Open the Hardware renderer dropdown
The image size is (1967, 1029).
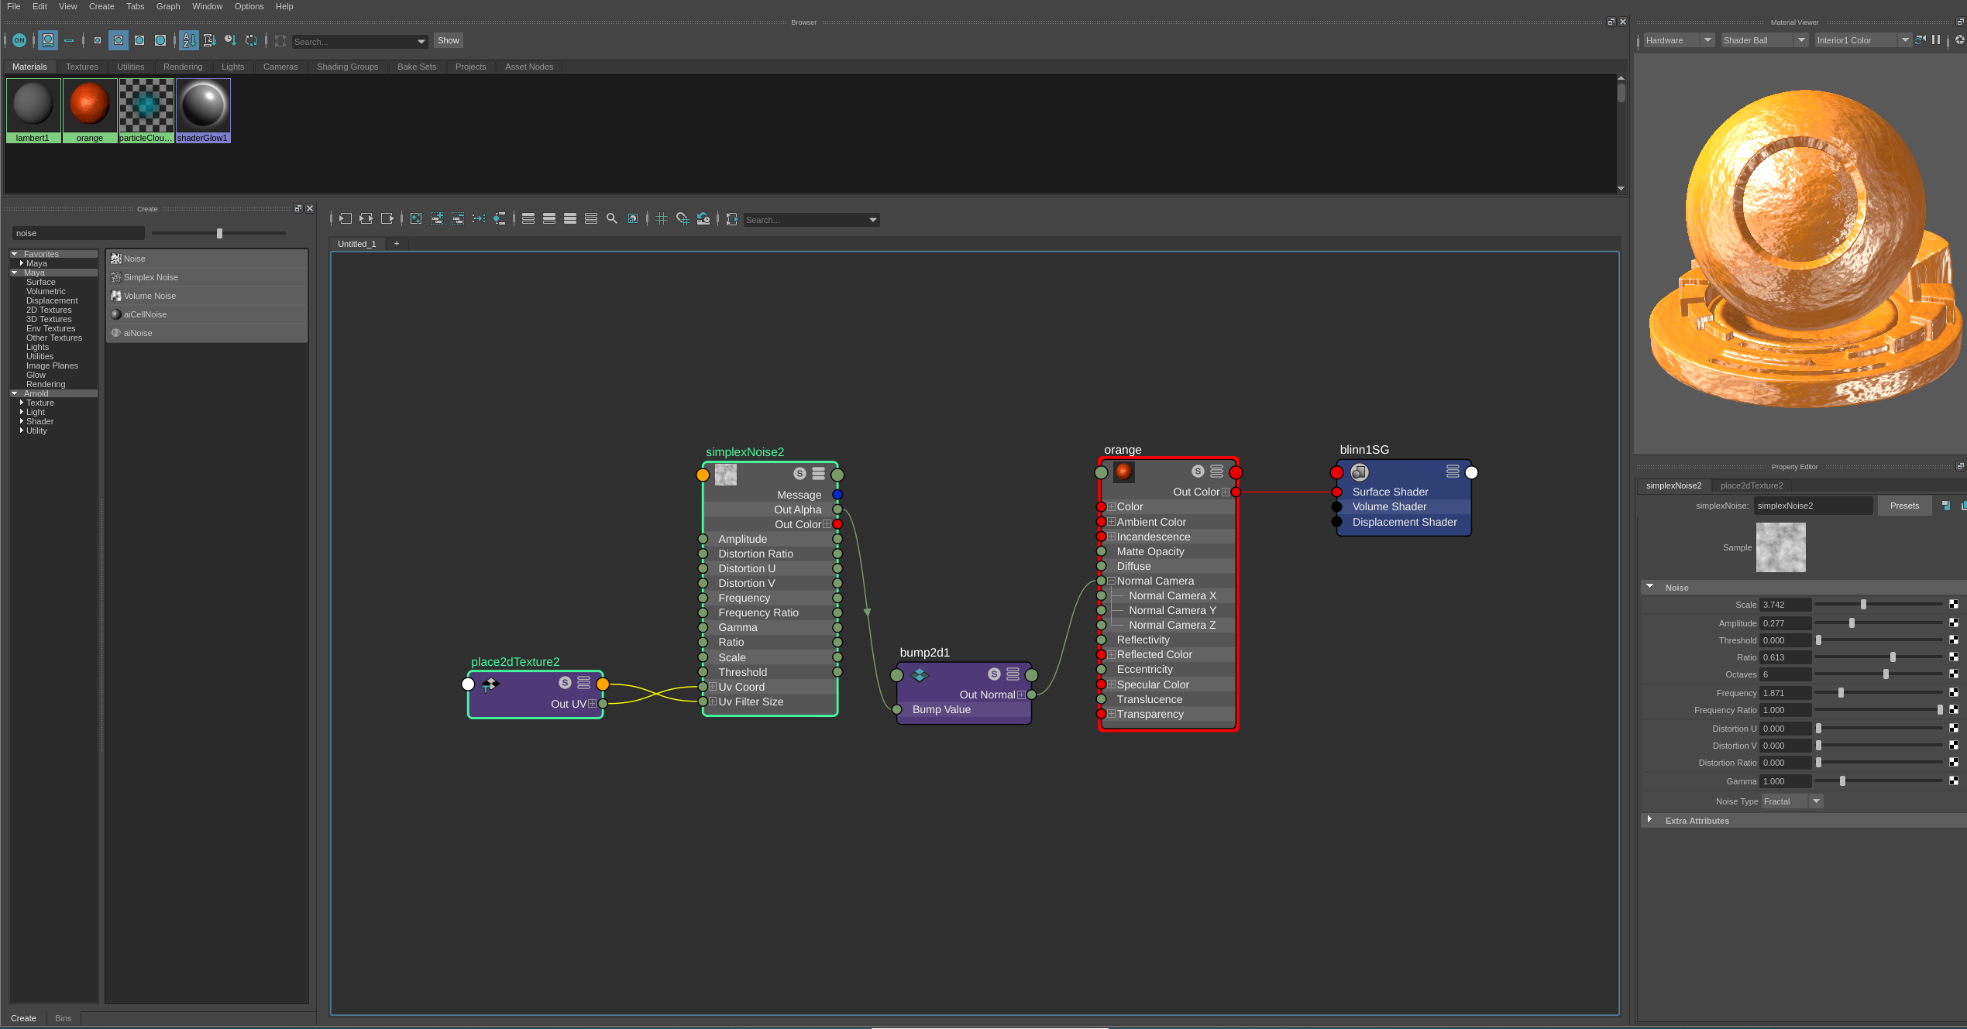[1678, 40]
